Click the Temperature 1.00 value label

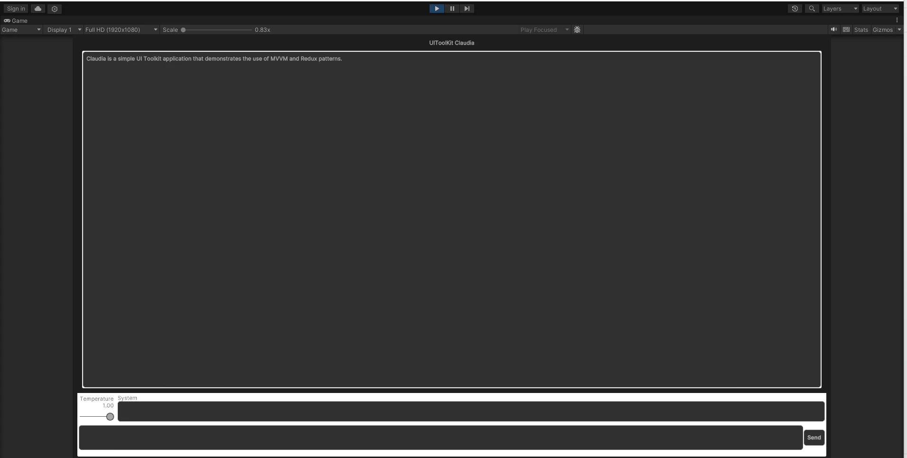click(x=108, y=406)
